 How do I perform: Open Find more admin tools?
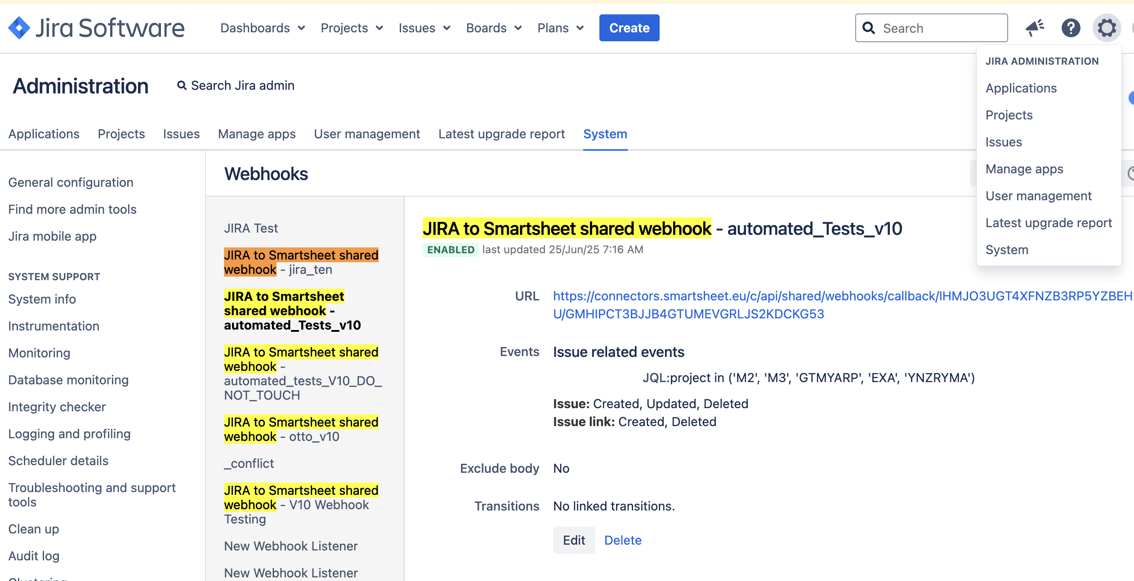72,209
